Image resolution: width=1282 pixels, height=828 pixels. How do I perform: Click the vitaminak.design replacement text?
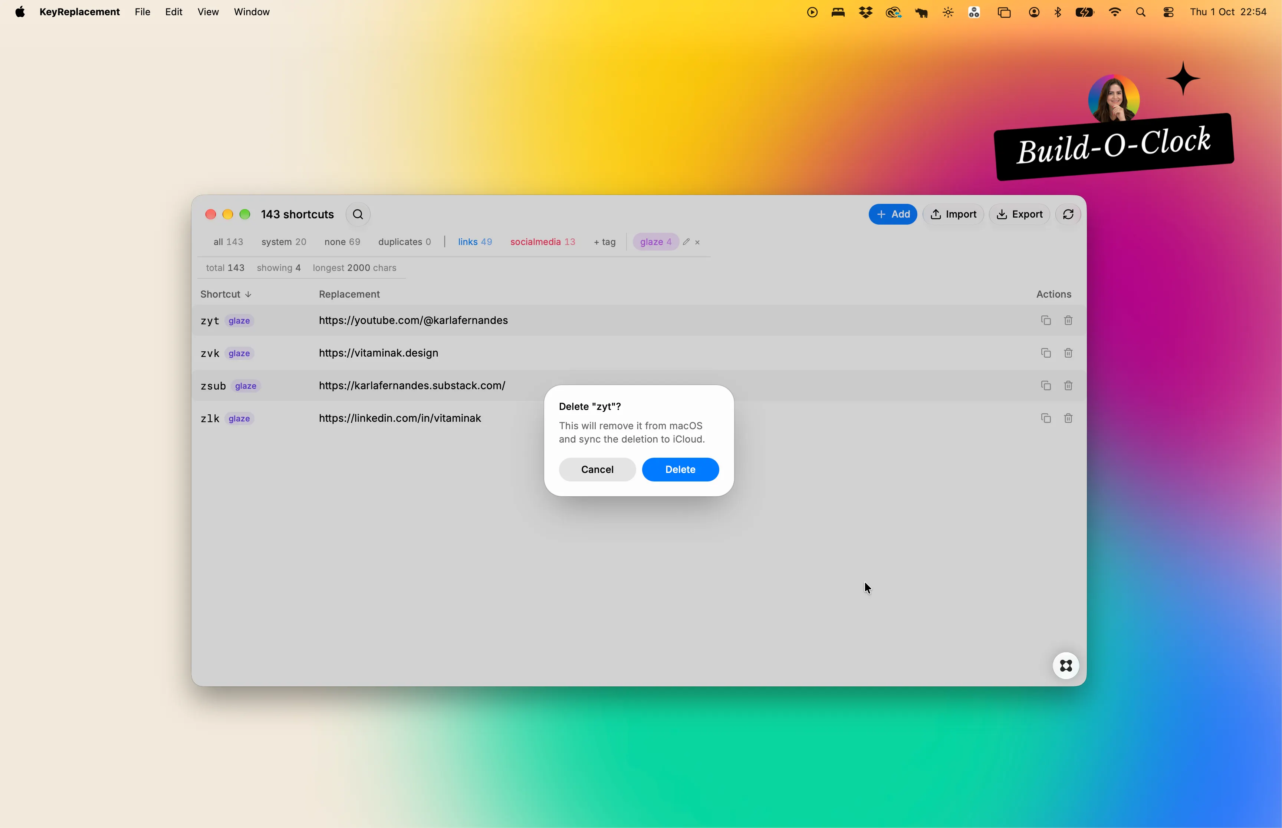[x=378, y=353]
